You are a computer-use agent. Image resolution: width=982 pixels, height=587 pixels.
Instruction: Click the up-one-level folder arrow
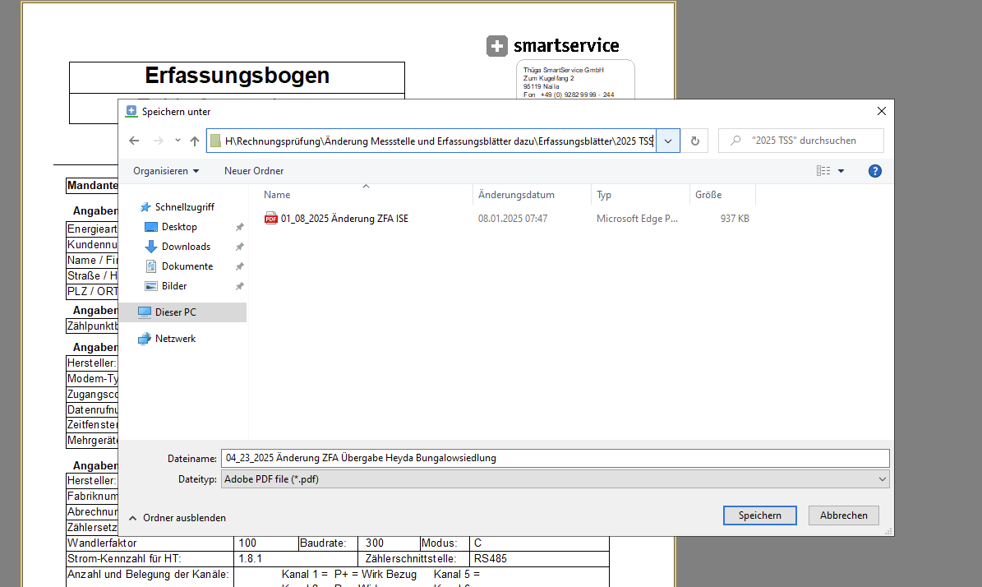tap(195, 141)
